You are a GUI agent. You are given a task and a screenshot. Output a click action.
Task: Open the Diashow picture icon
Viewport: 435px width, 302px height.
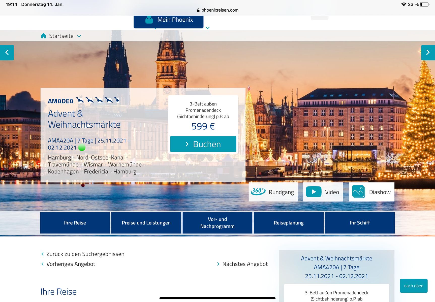tap(358, 192)
